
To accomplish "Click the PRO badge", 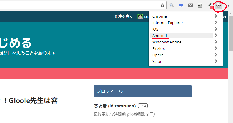I will point(143,106).
